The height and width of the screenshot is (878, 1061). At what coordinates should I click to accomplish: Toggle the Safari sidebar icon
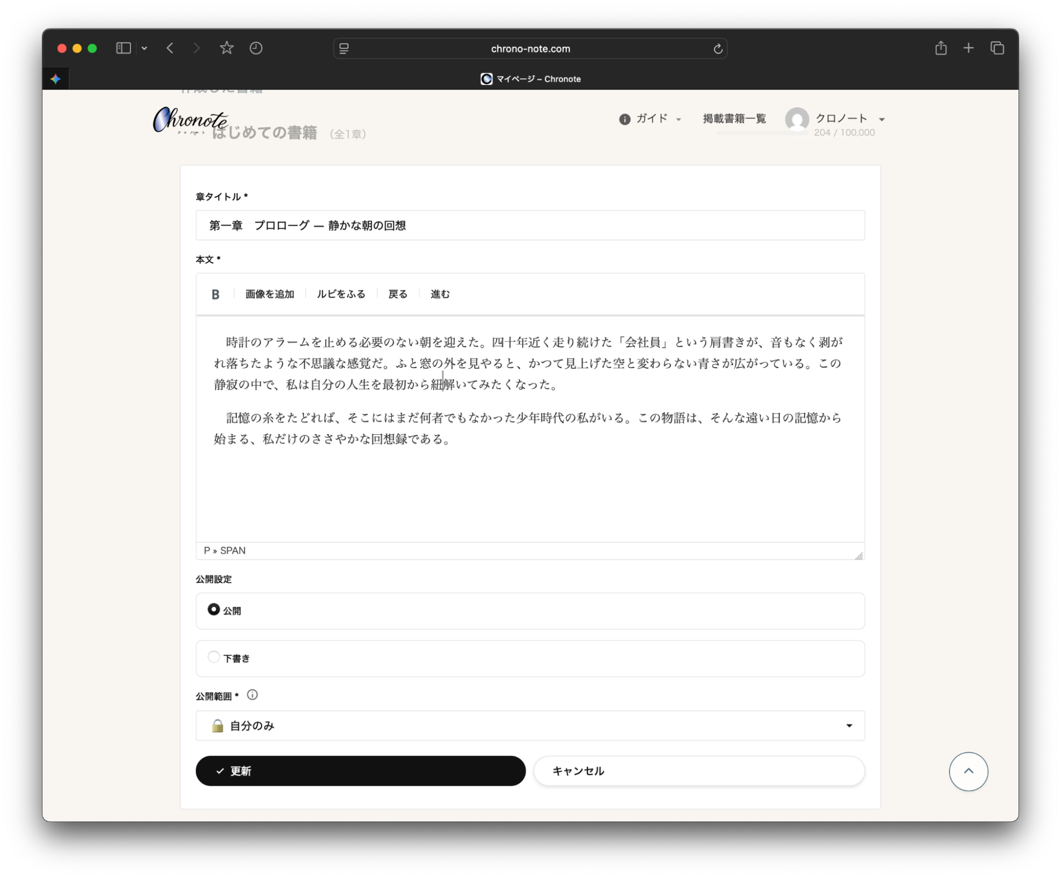[123, 48]
